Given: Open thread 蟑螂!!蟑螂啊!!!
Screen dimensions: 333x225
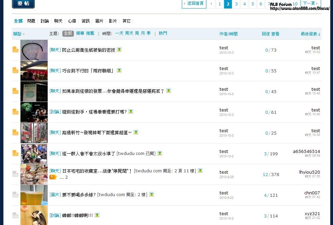Looking at the screenshot, I should [x=78, y=215].
